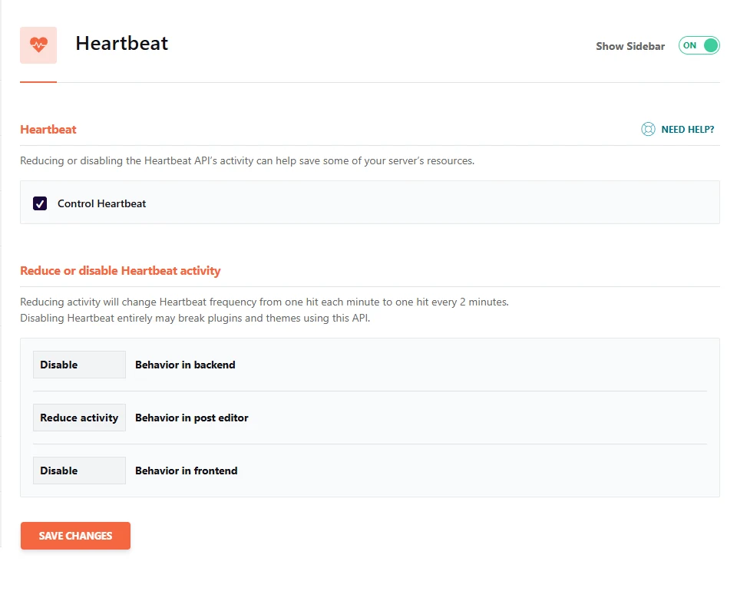Click the large Heartbeat page title
The image size is (737, 601).
[x=122, y=43]
